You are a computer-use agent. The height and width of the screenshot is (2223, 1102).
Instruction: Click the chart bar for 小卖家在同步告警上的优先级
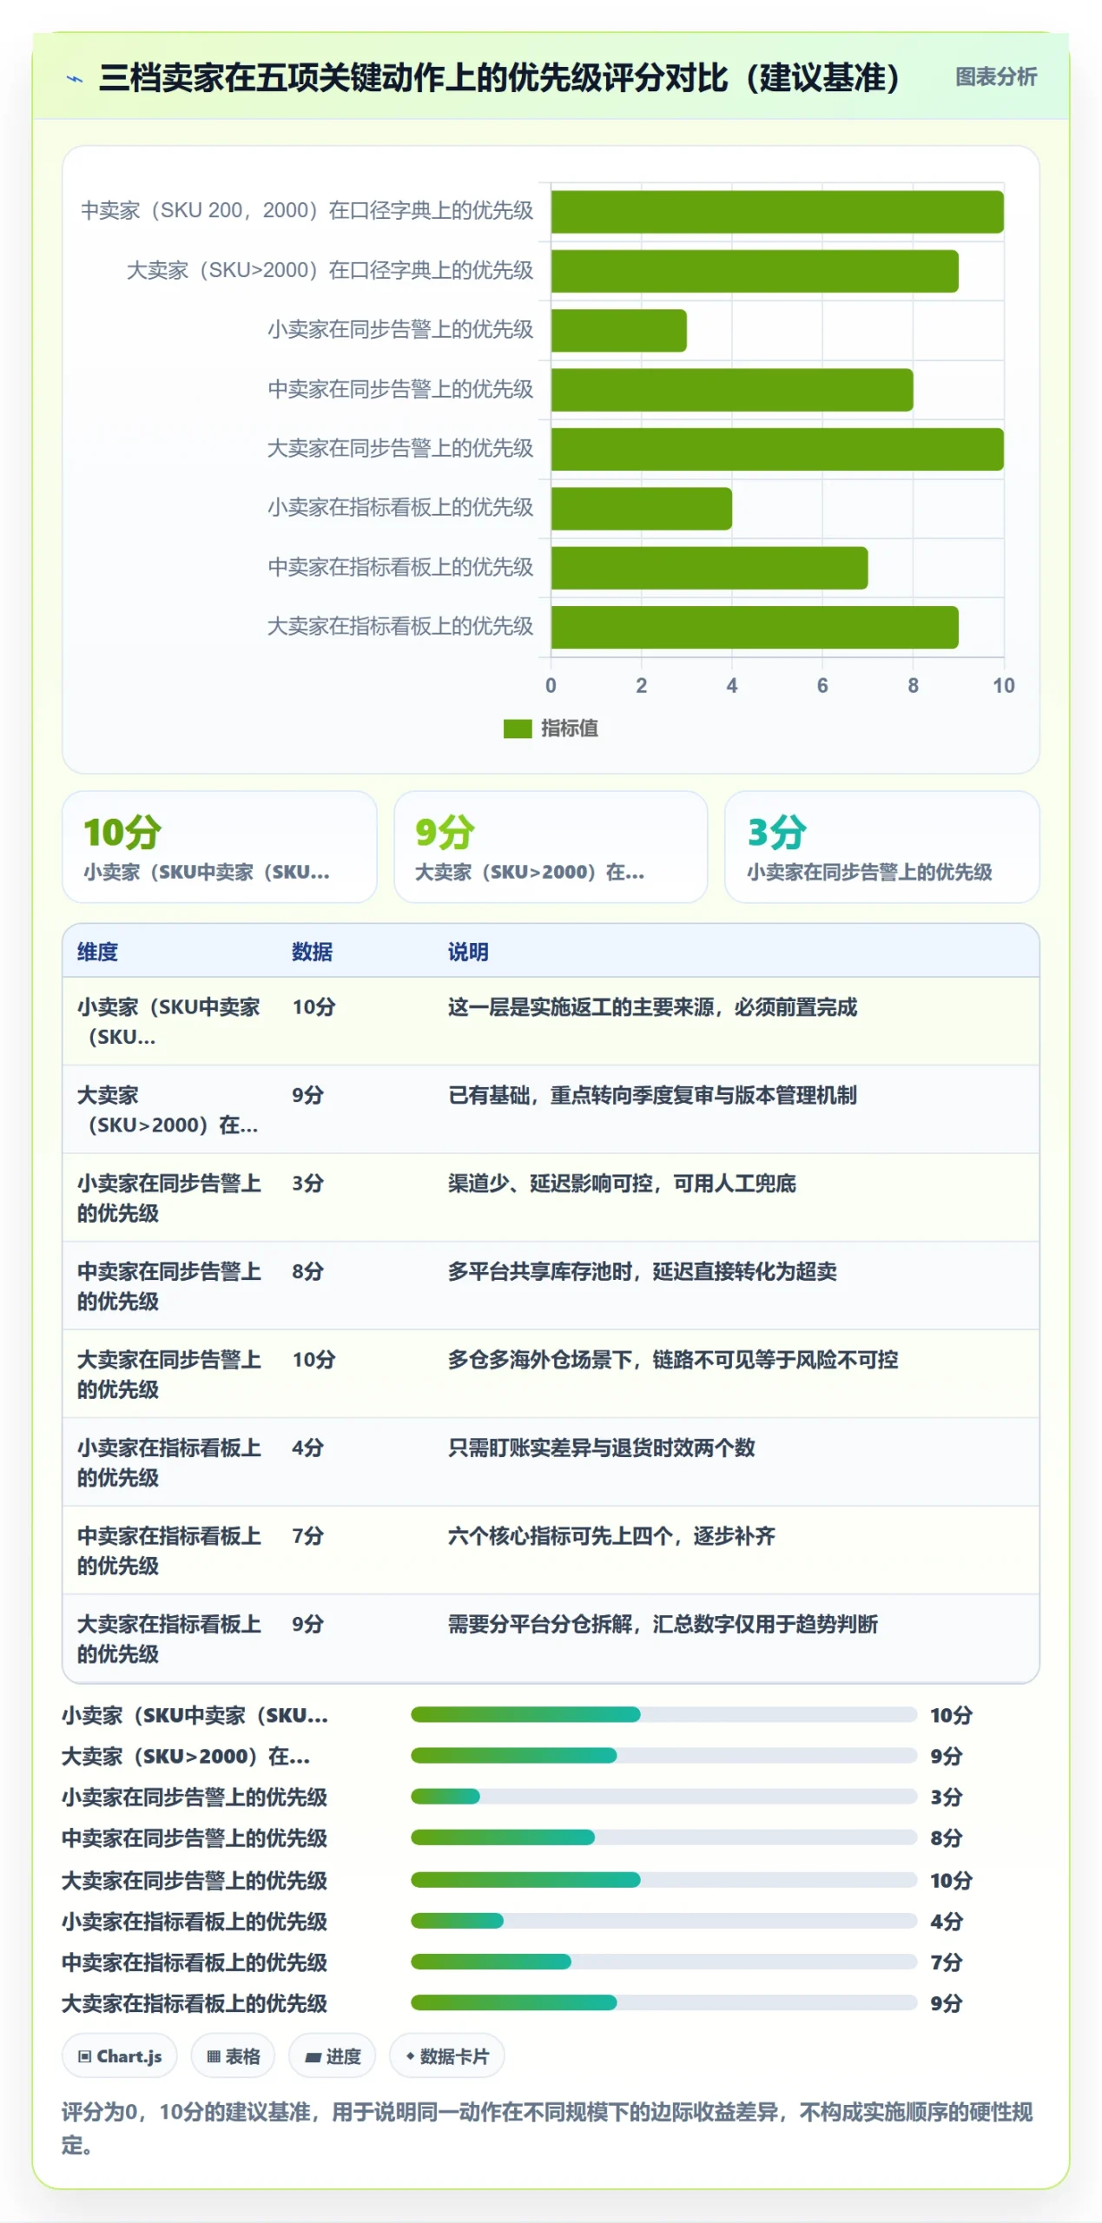click(x=619, y=331)
